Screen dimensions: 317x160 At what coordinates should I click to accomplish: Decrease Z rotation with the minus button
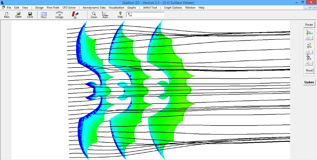click(311, 64)
